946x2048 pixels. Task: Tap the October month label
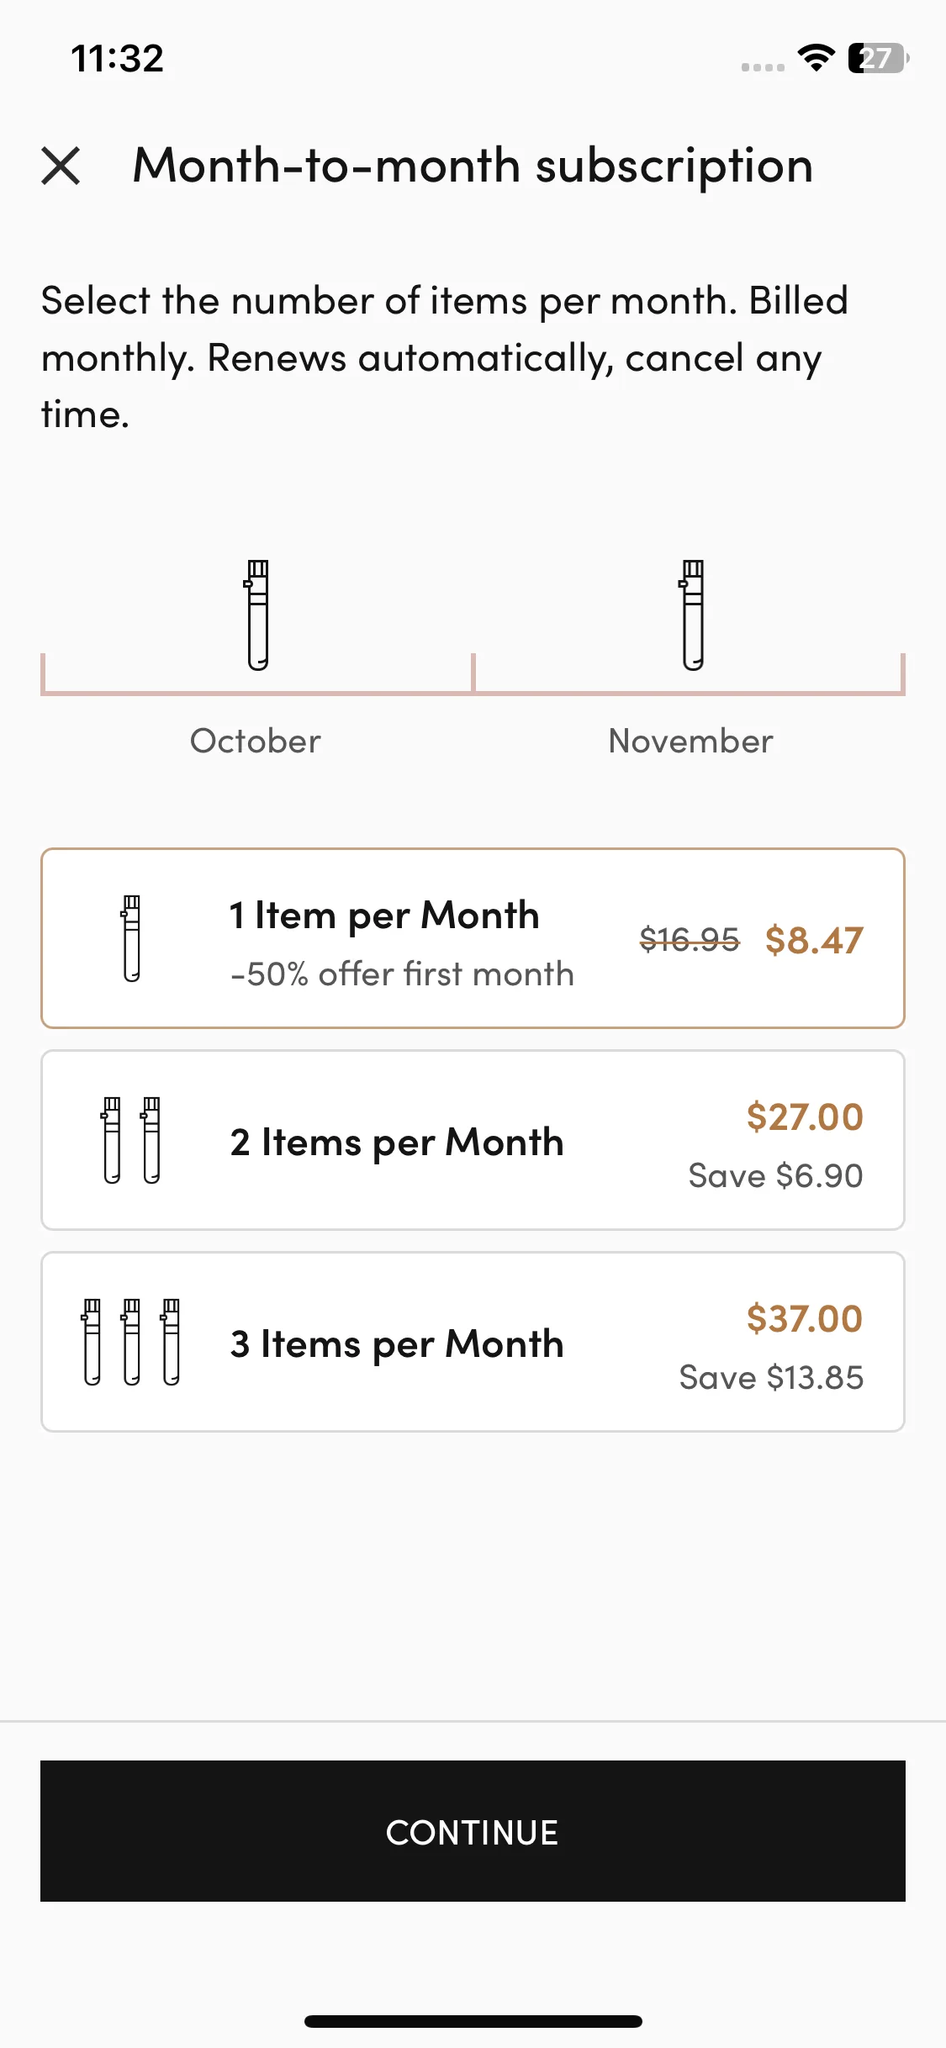pos(256,741)
